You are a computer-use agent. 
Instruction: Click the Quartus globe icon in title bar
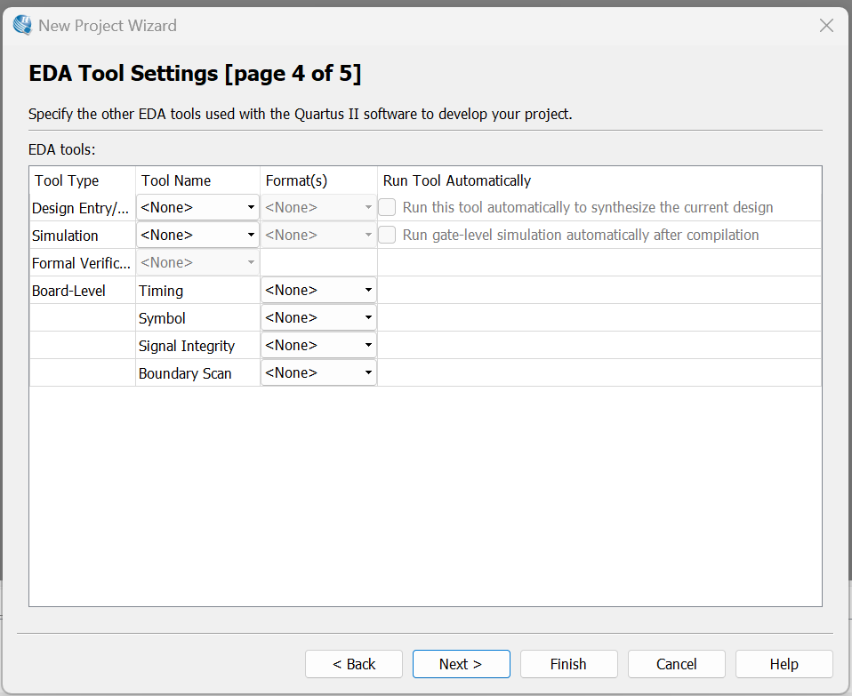pyautogui.click(x=22, y=25)
